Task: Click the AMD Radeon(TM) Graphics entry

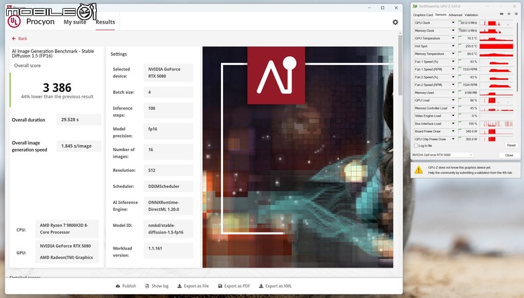Action: pos(67,257)
